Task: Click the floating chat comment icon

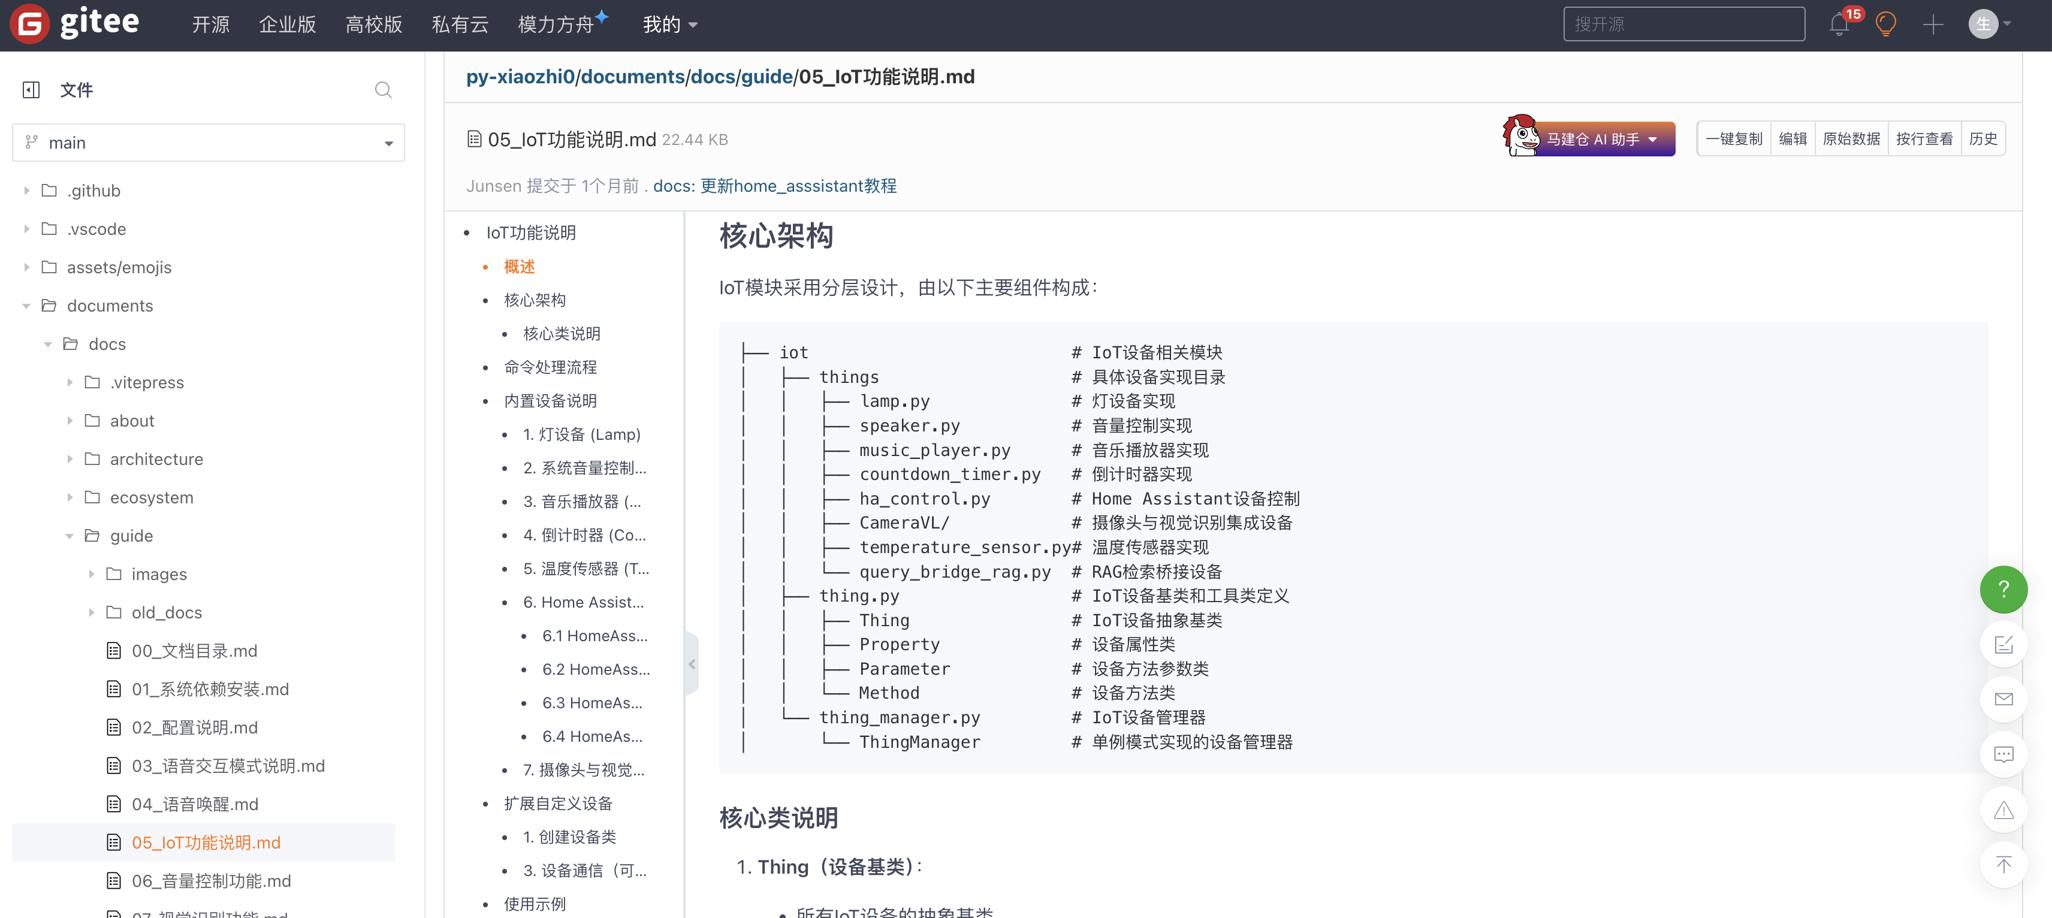Action: 2003,754
